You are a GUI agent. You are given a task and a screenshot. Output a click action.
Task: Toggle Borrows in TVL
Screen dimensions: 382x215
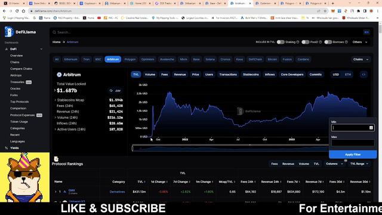(328, 42)
